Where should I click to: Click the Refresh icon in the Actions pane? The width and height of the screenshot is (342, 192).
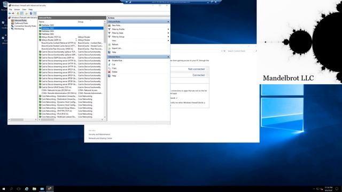[x=110, y=44]
